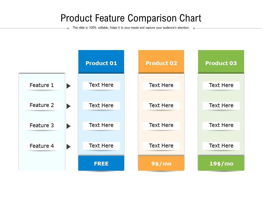Viewport: 263px width, 197px height.
Task: Click the arrow beside Feature 4
Action: 68,147
